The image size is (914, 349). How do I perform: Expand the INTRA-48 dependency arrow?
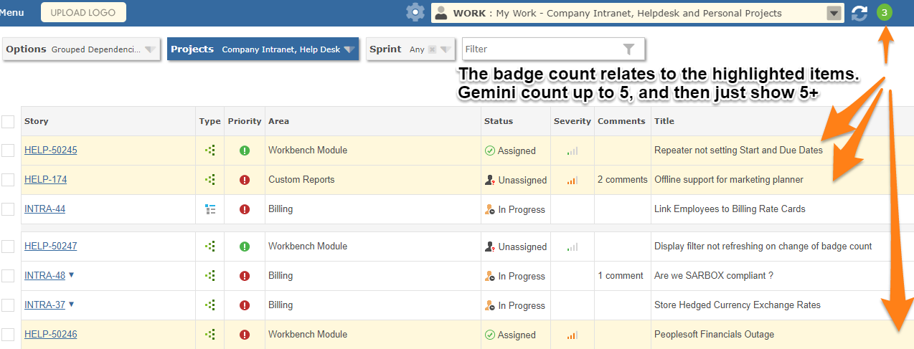[71, 275]
